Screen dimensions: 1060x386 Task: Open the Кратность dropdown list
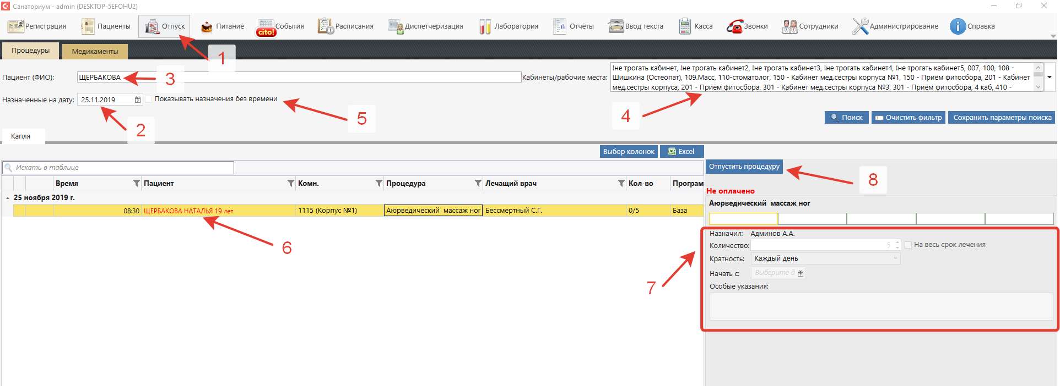895,258
